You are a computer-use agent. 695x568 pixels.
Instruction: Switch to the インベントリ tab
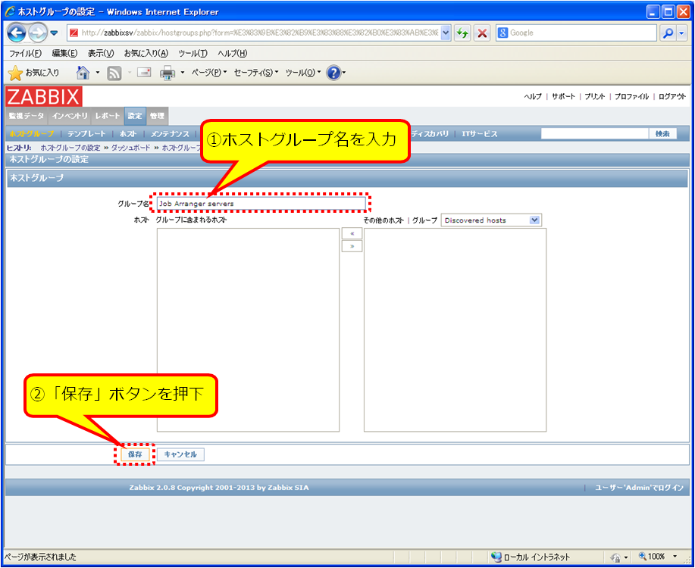(70, 116)
